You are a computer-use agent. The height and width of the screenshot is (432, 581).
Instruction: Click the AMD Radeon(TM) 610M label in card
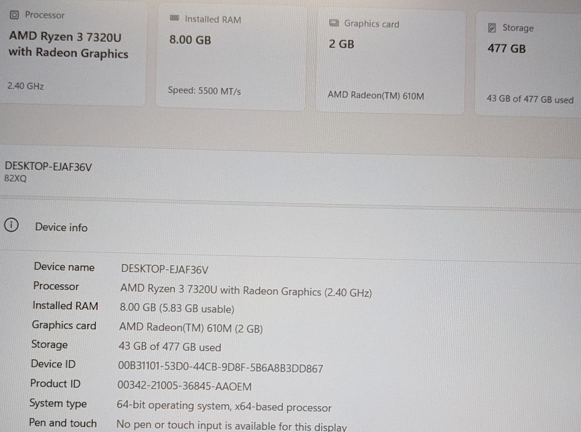pyautogui.click(x=376, y=96)
